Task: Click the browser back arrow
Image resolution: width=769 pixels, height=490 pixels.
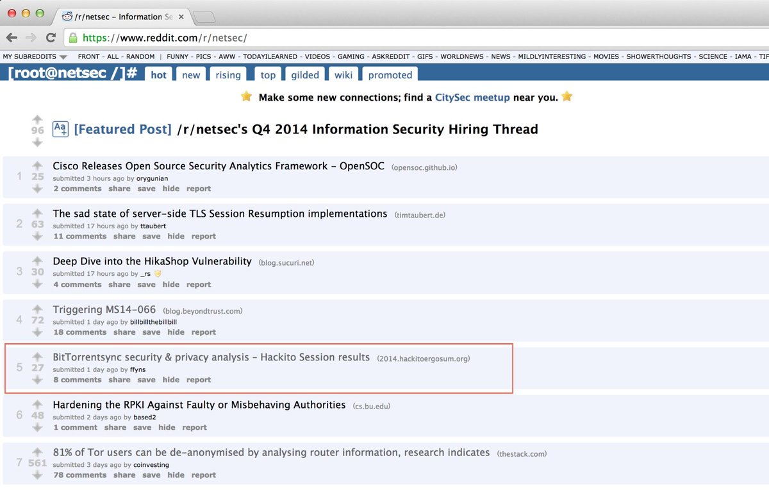Action: 12,37
